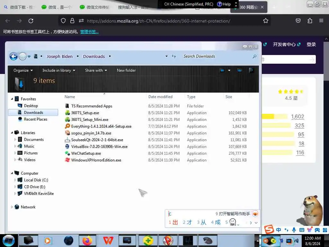Show the next page of IME candidates

251,223
